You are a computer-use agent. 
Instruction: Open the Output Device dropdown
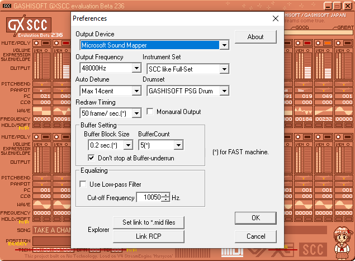pyautogui.click(x=224, y=45)
